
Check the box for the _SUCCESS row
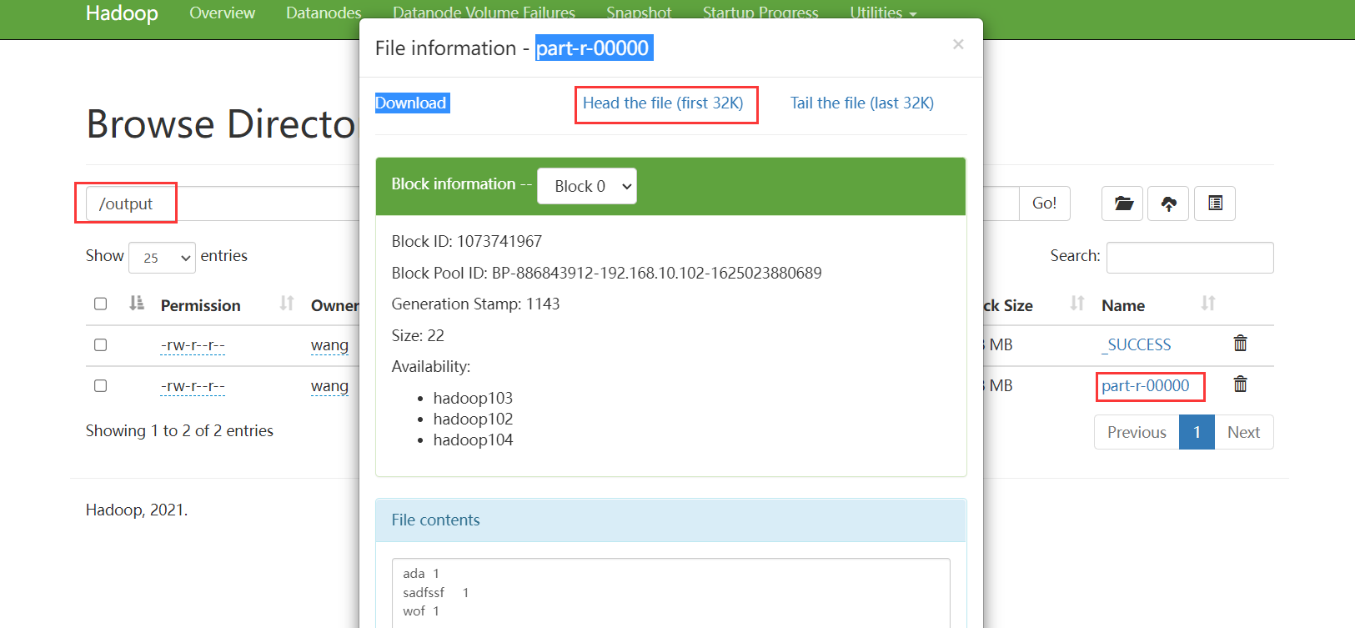pos(101,344)
